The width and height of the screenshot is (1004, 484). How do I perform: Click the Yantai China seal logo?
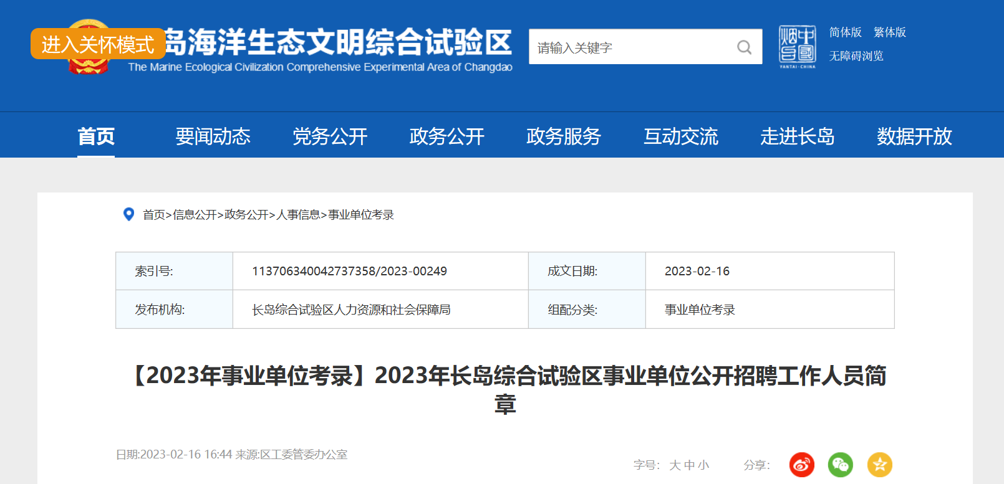point(797,47)
